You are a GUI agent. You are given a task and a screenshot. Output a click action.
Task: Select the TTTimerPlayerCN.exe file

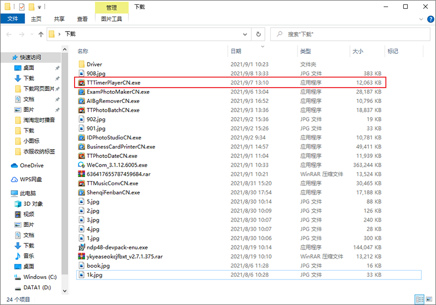click(x=113, y=83)
